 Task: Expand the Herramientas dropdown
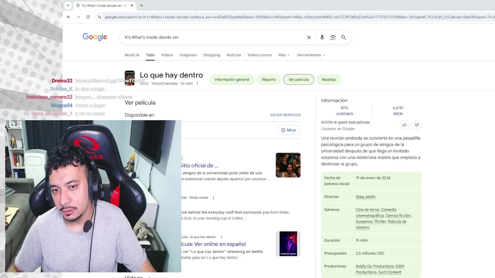[311, 55]
